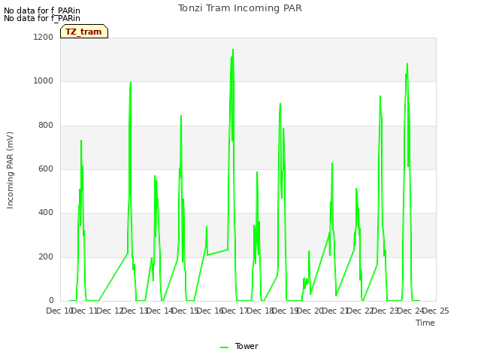Screen dimensions: 481x361
Task: Click the Time x-axis label
Action: click(x=425, y=323)
